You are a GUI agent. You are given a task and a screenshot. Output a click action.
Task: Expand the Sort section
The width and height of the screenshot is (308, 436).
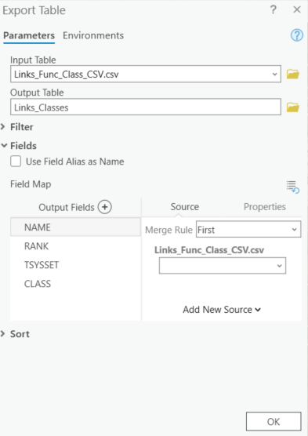3,334
